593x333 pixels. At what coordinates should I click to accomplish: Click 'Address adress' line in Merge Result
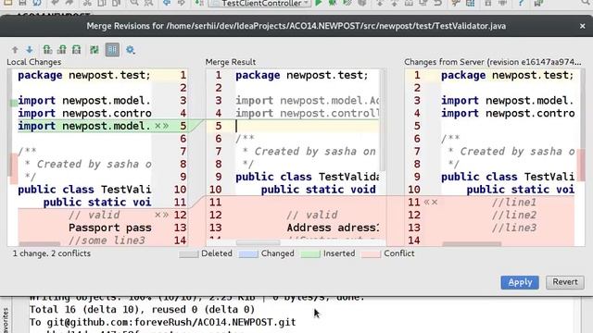pos(333,228)
